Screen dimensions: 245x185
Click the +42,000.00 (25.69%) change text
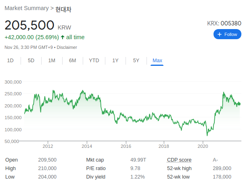[x=32, y=37]
